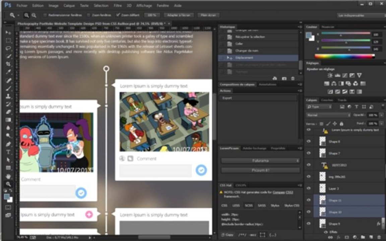
Task: Hide the Layer 3 layer
Action: 309,188
